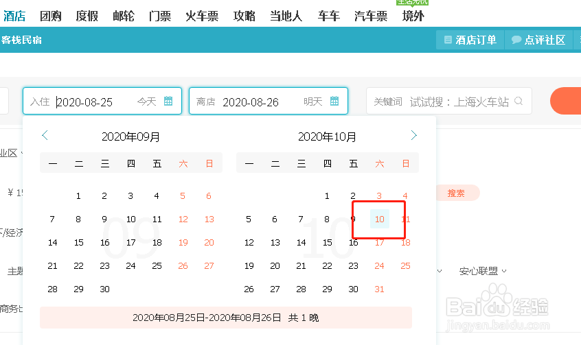The height and width of the screenshot is (345, 581).
Task: Pick October 1 in the calendar
Action: [x=327, y=195]
